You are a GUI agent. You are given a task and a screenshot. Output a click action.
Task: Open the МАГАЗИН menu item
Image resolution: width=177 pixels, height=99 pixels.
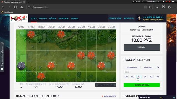tap(43, 18)
